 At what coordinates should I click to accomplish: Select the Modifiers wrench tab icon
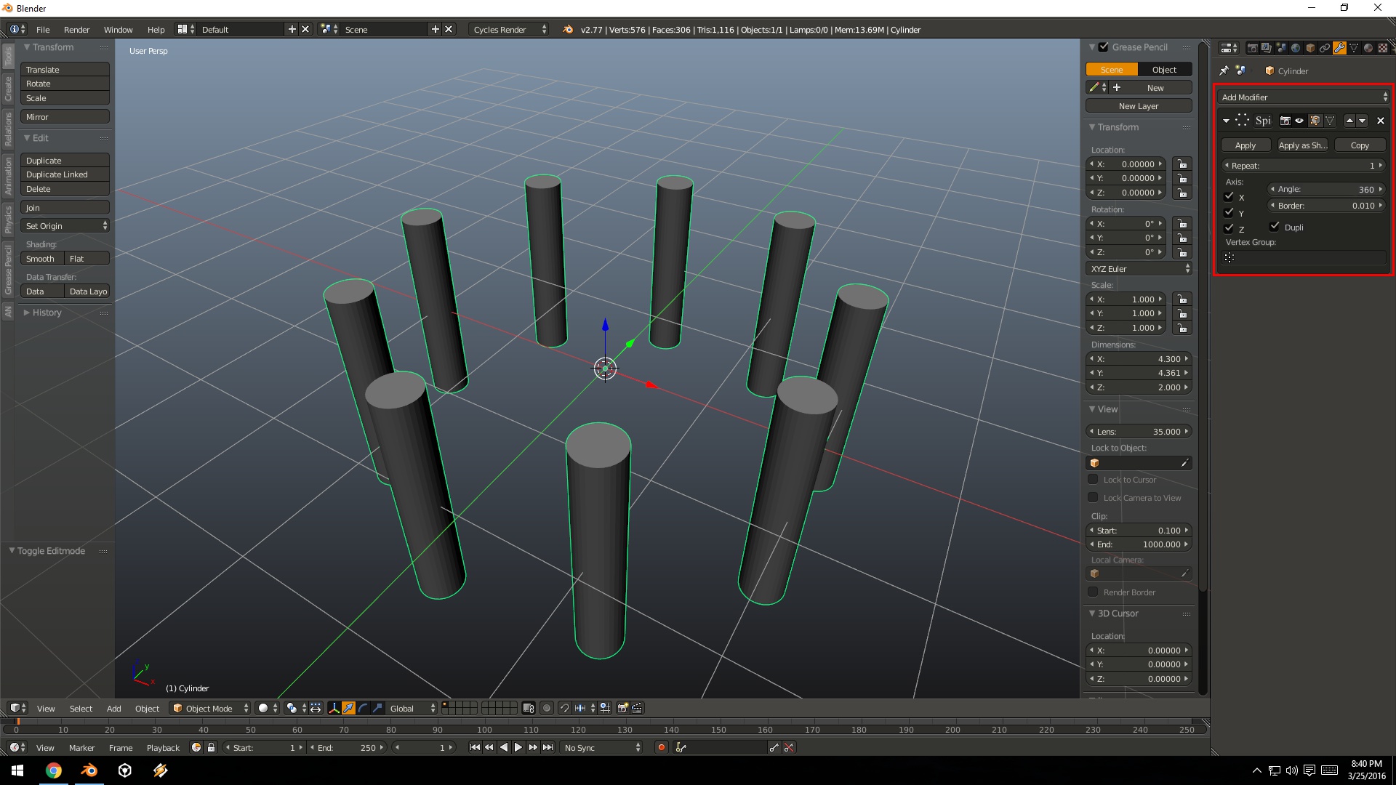click(x=1339, y=48)
